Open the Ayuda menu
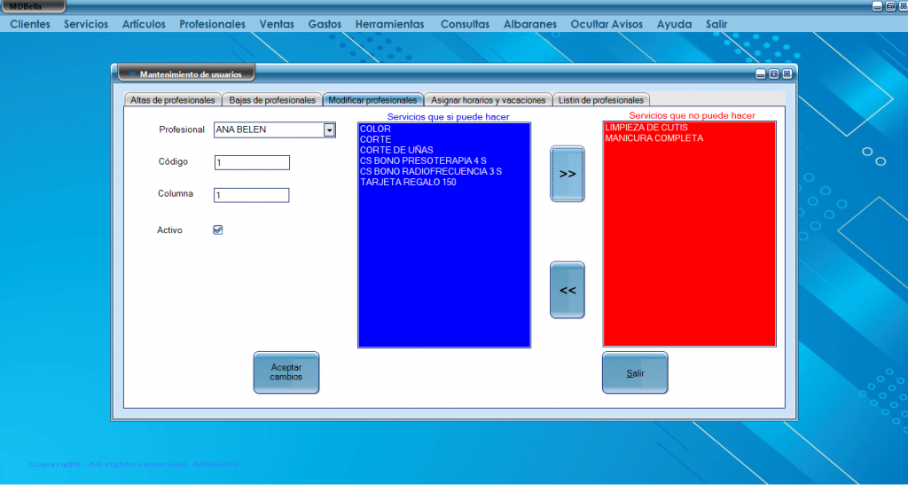This screenshot has height=485, width=908. pos(674,24)
